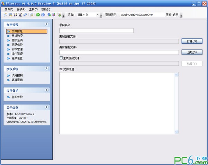The height and width of the screenshot is (165, 208).
Task: Select 立即保护 in sidebar
Action: click(x=17, y=97)
